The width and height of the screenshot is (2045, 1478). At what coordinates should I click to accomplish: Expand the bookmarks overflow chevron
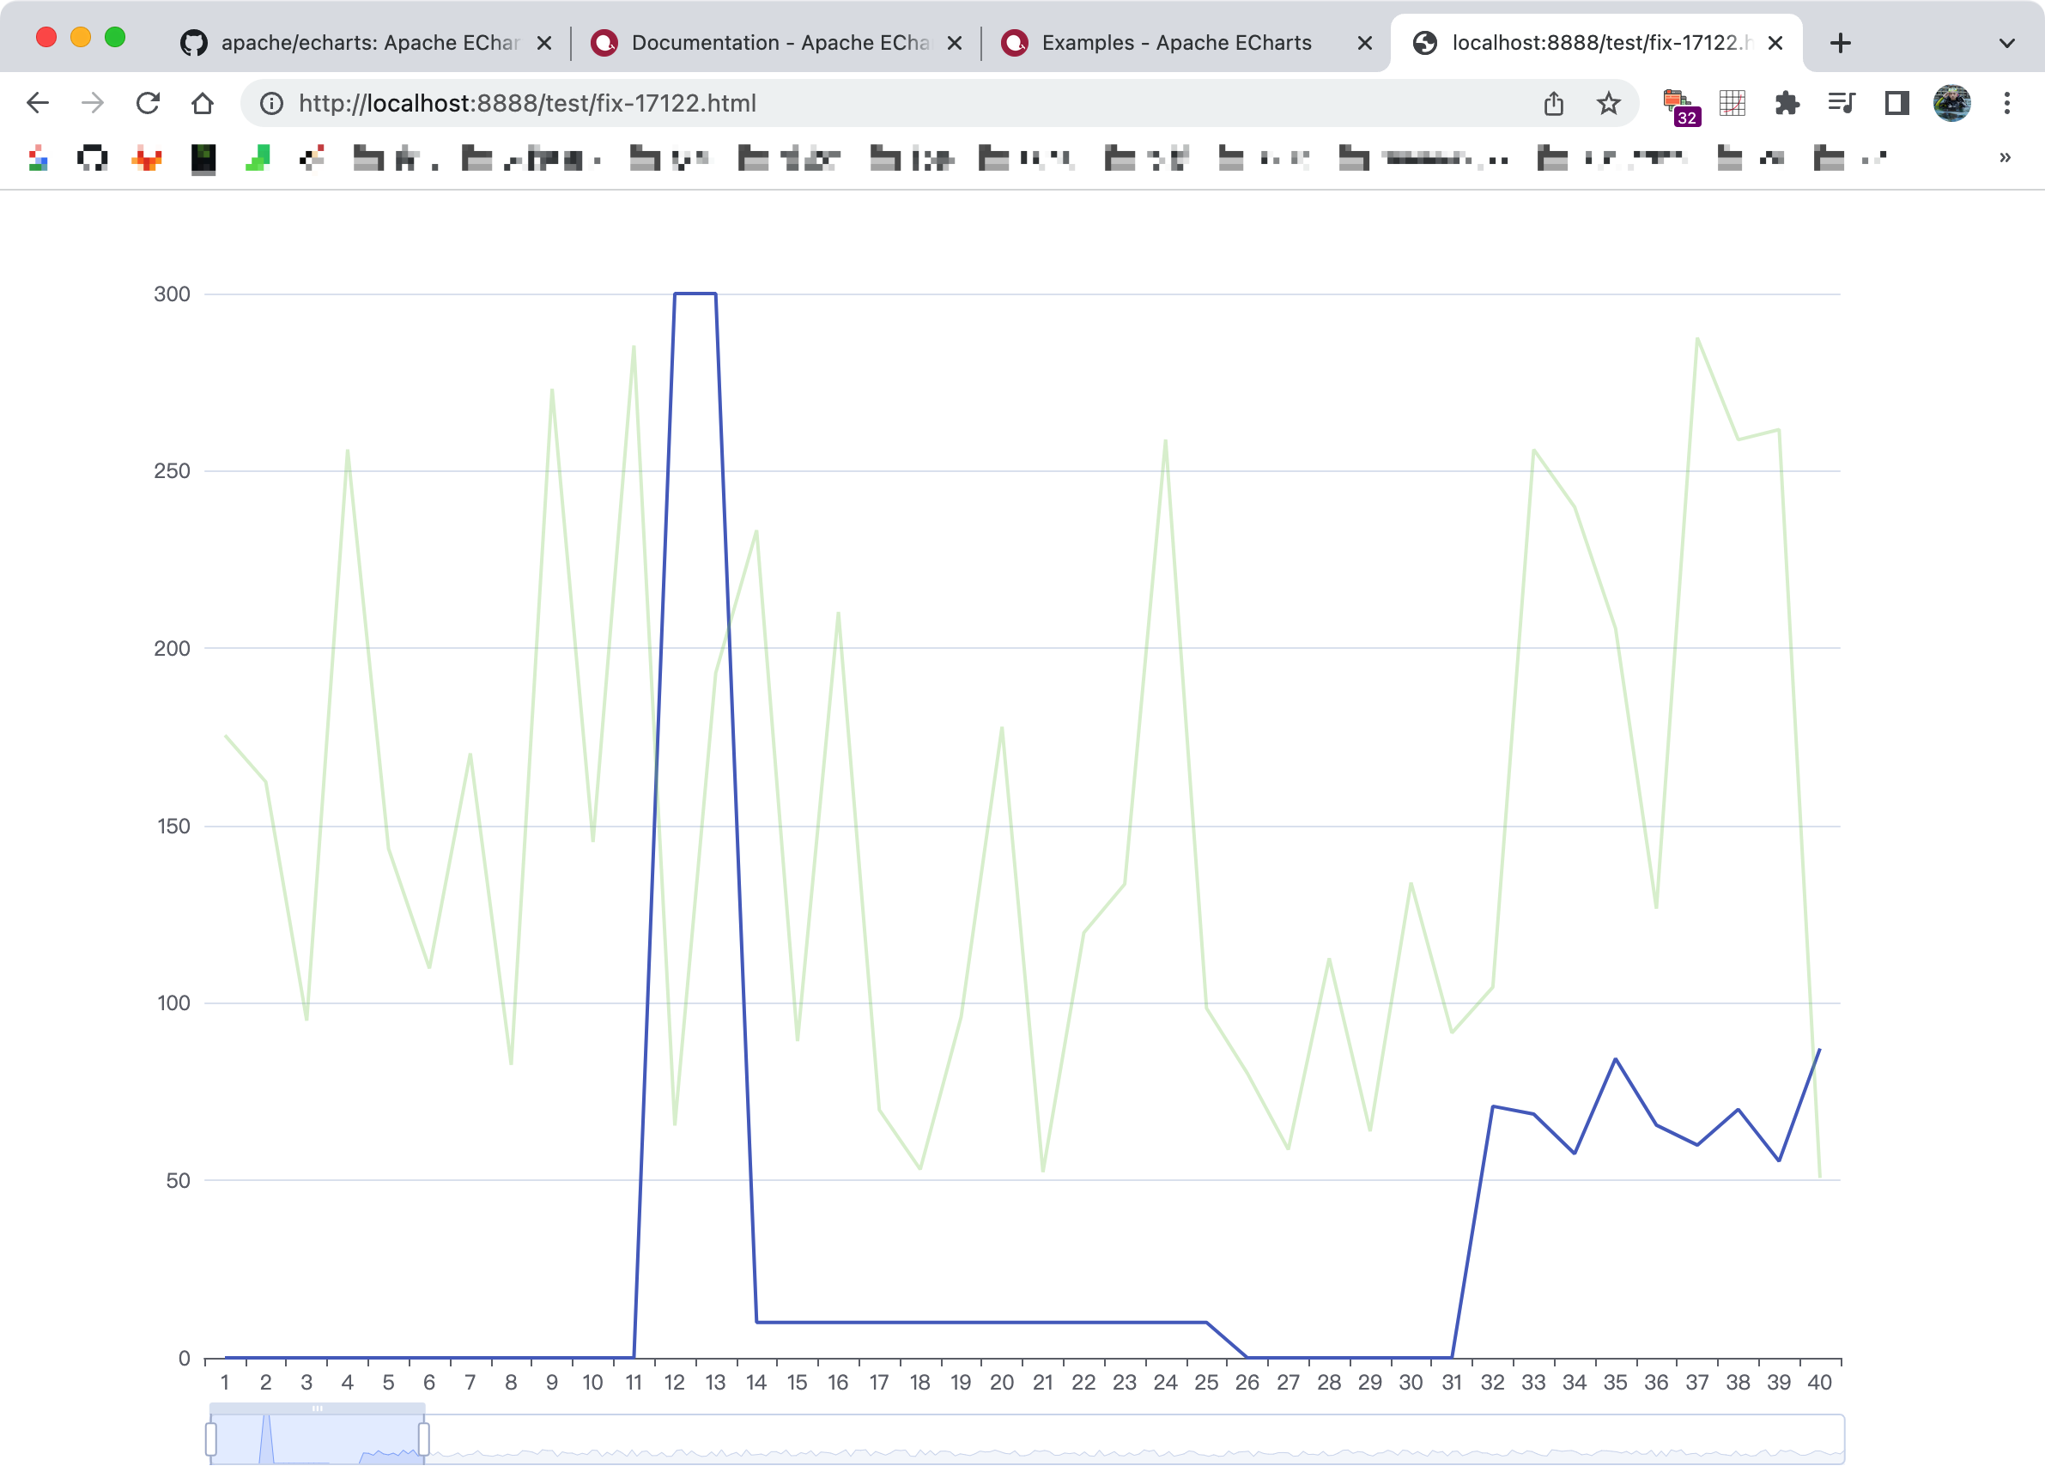coord(2006,158)
